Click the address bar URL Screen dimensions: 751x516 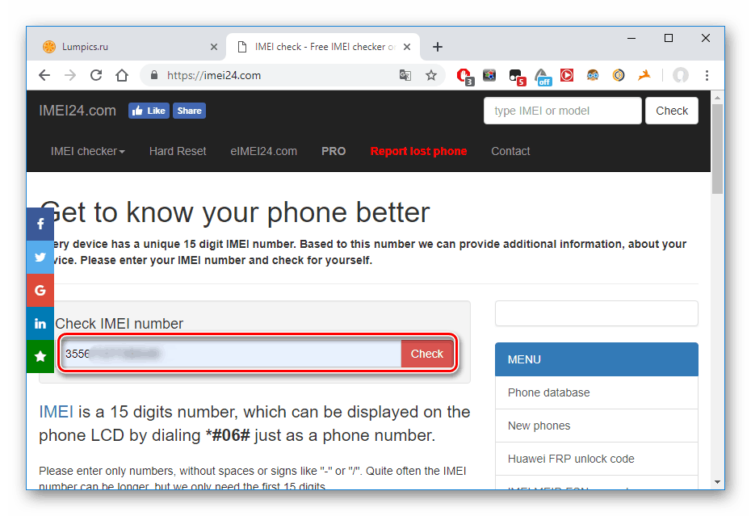(x=214, y=75)
